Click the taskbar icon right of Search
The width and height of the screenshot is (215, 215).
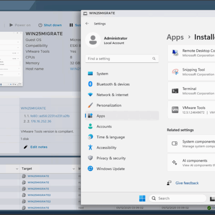pyautogui.click(x=212, y=198)
